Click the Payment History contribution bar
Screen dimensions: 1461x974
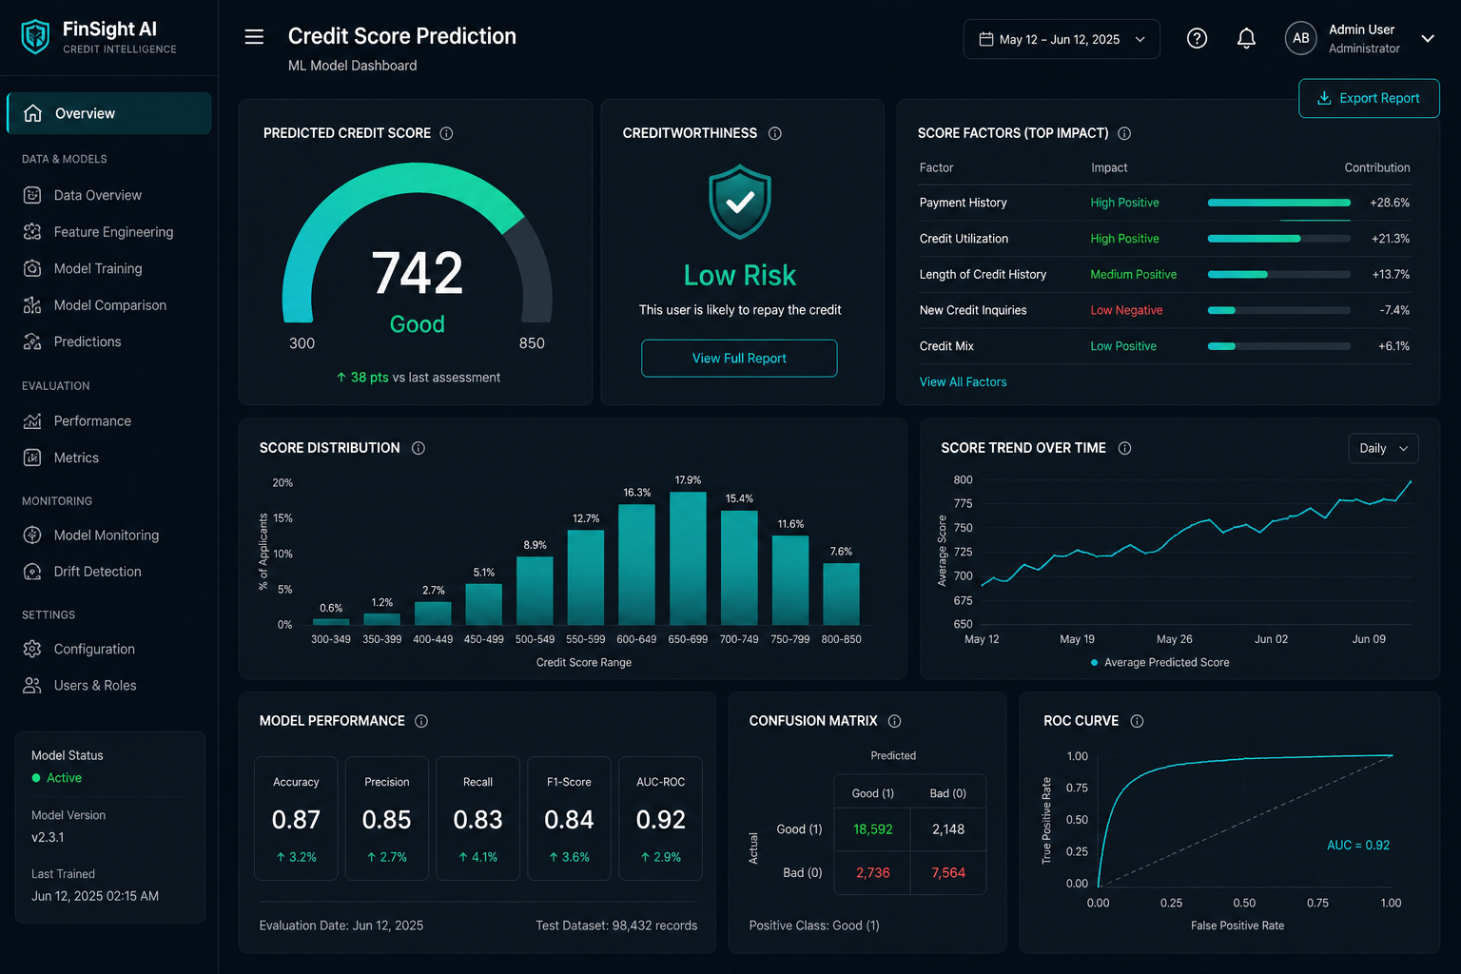(x=1278, y=203)
